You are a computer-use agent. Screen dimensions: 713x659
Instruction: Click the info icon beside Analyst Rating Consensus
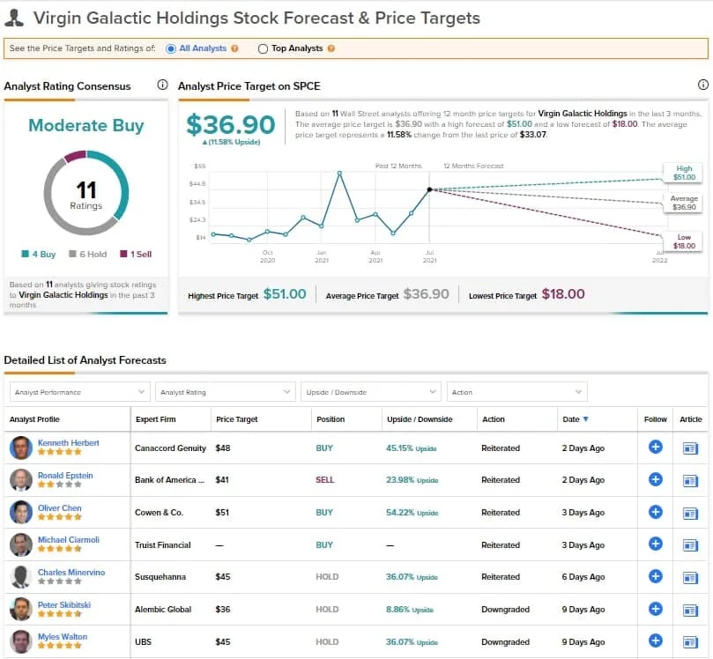point(162,85)
